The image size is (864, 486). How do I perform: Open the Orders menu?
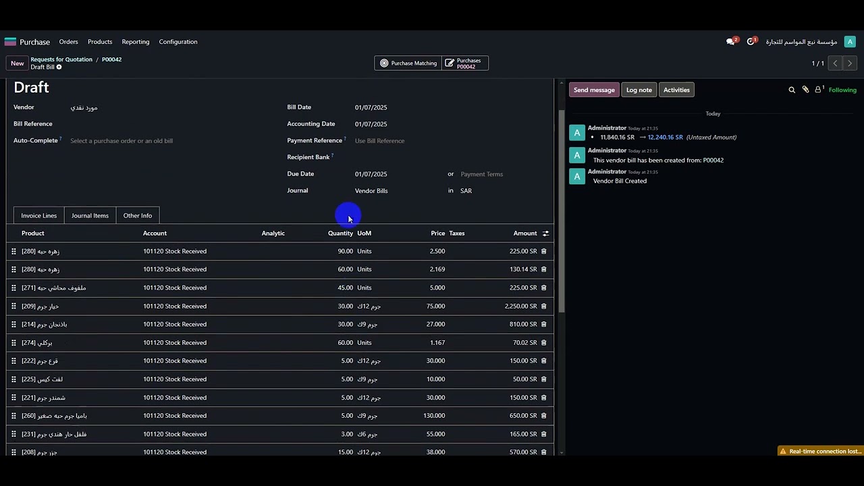[68, 42]
